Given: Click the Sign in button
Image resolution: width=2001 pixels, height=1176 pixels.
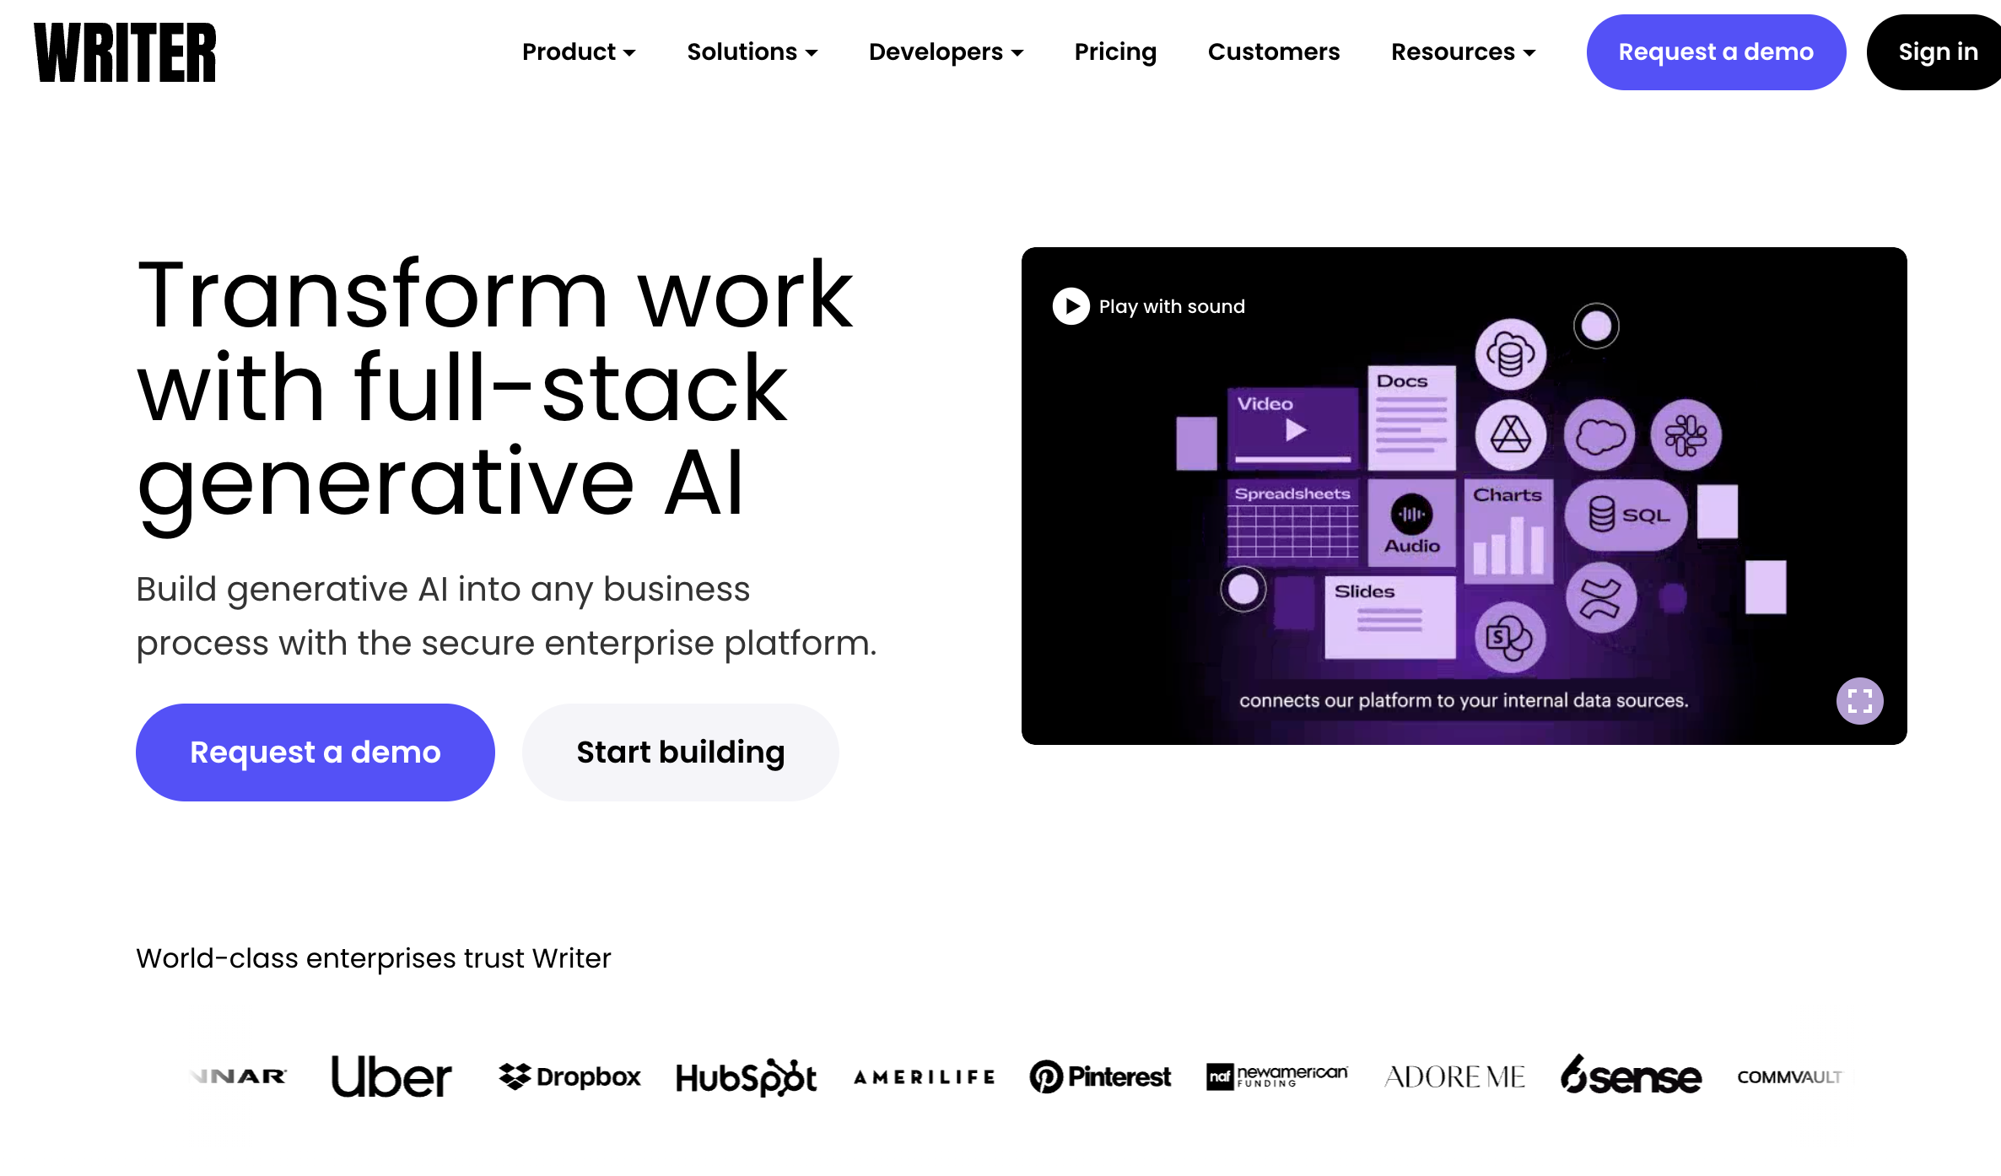Looking at the screenshot, I should 1938,51.
